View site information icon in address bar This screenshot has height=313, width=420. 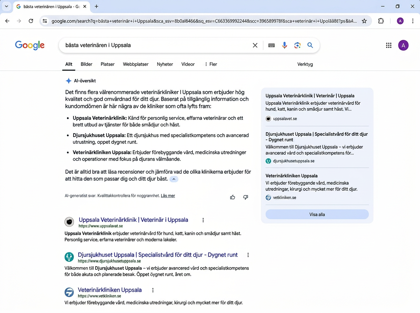click(45, 21)
